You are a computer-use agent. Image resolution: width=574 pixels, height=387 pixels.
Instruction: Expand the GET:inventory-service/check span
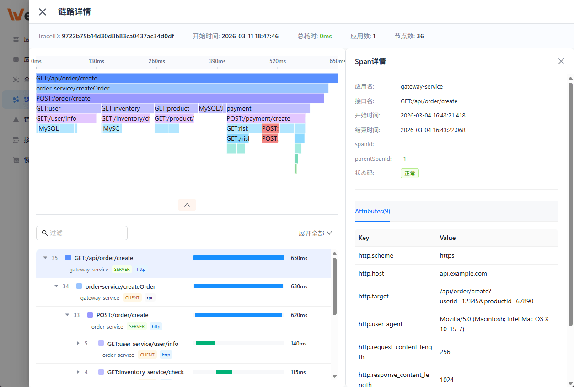(x=78, y=372)
